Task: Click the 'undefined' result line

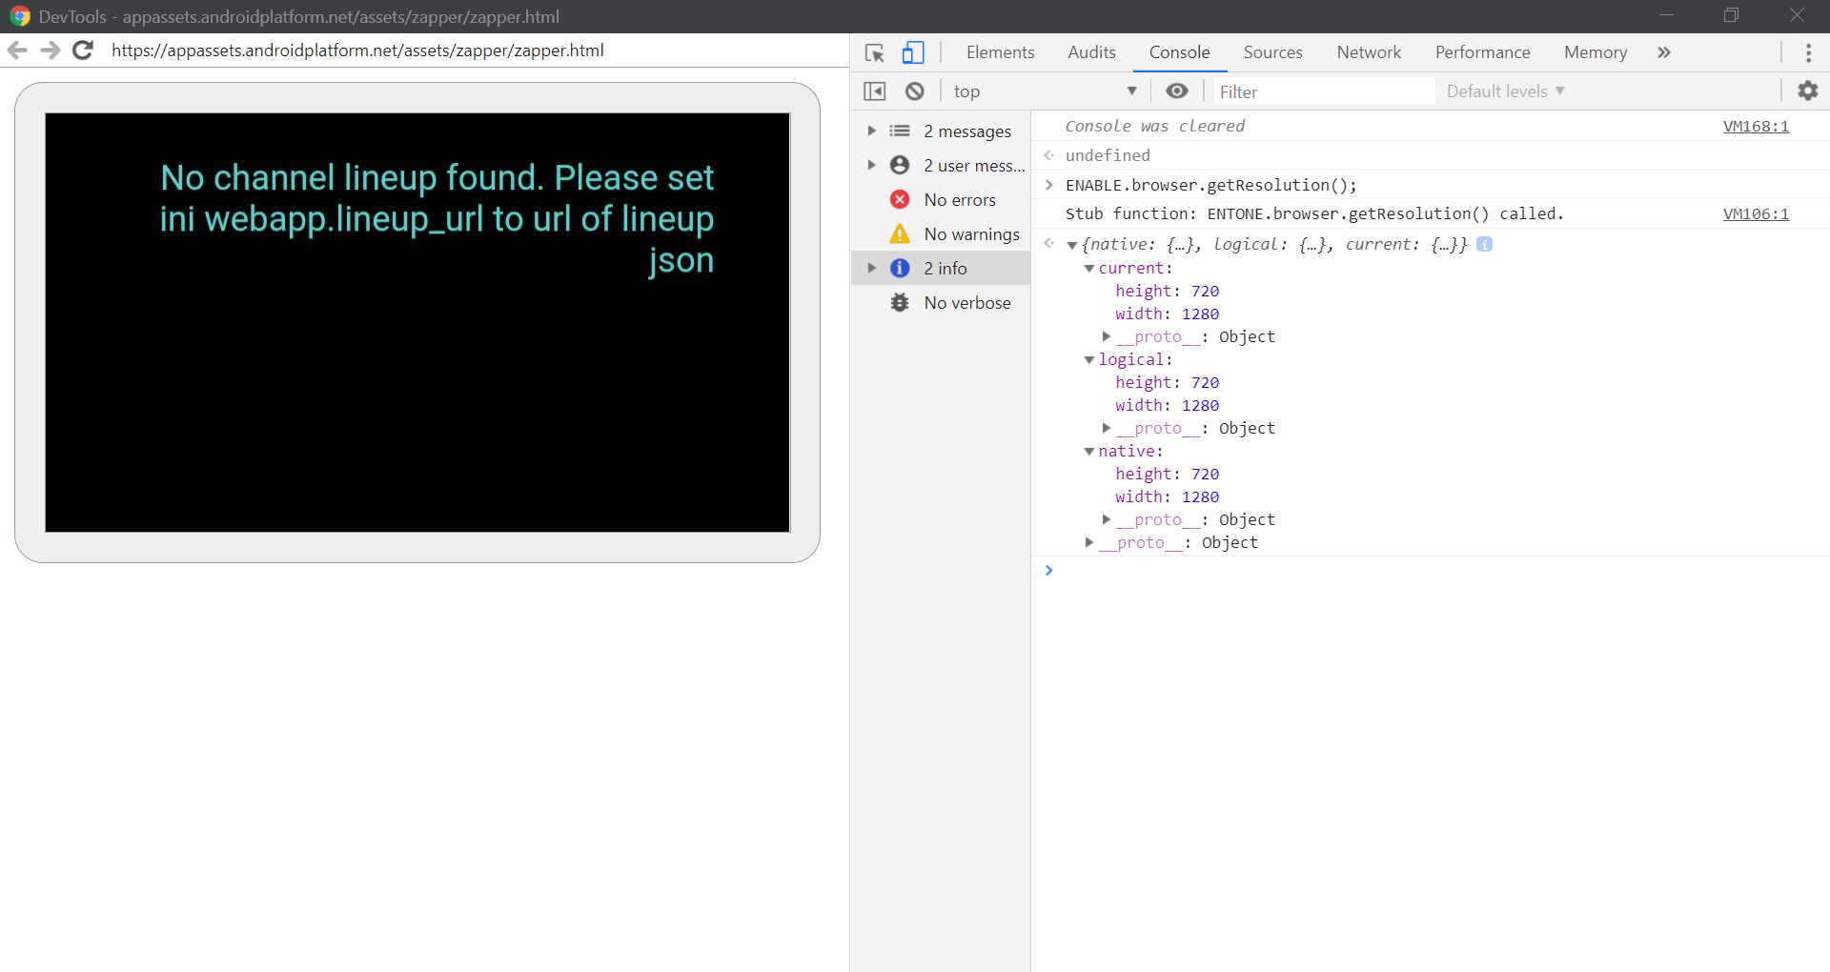Action: 1108,155
